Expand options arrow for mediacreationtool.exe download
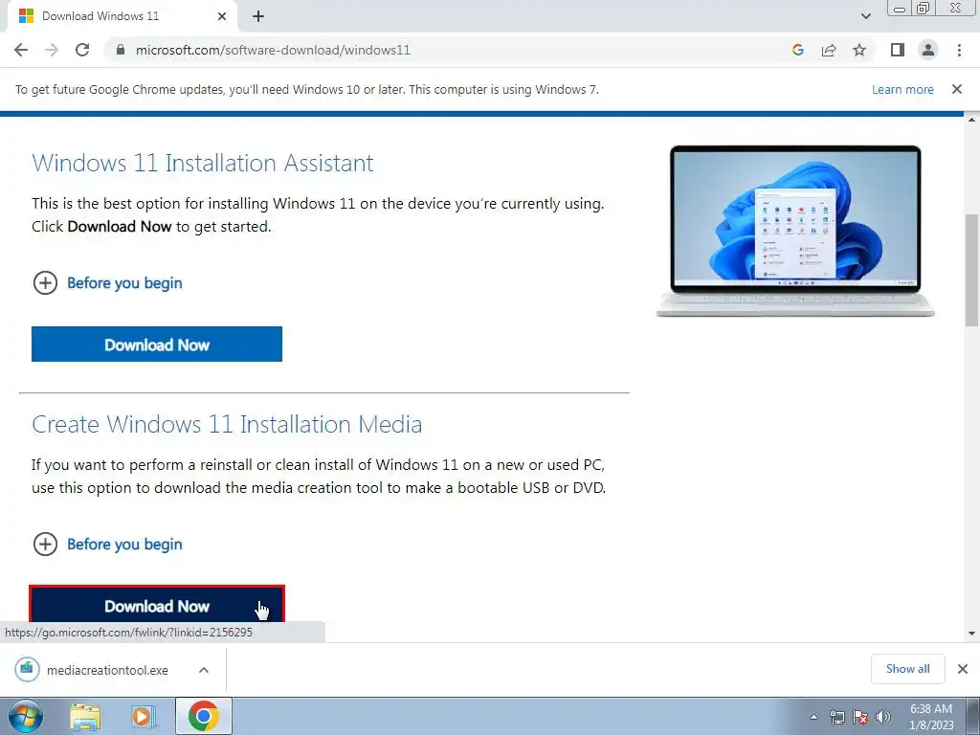980x735 pixels. (204, 670)
